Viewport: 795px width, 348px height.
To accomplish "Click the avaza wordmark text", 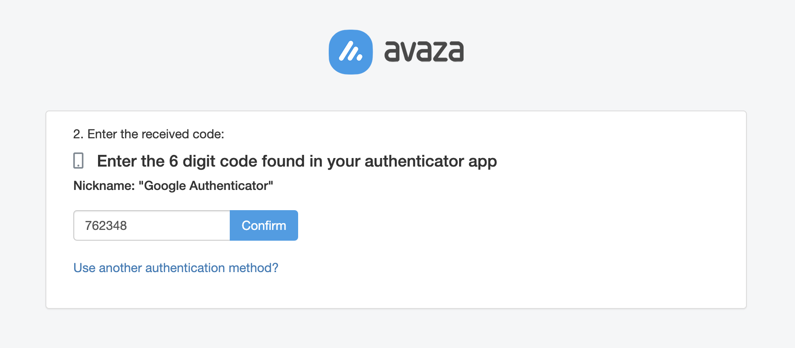I will pos(424,51).
